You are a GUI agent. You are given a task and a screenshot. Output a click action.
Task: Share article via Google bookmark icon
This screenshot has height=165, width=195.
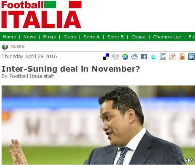click(163, 57)
